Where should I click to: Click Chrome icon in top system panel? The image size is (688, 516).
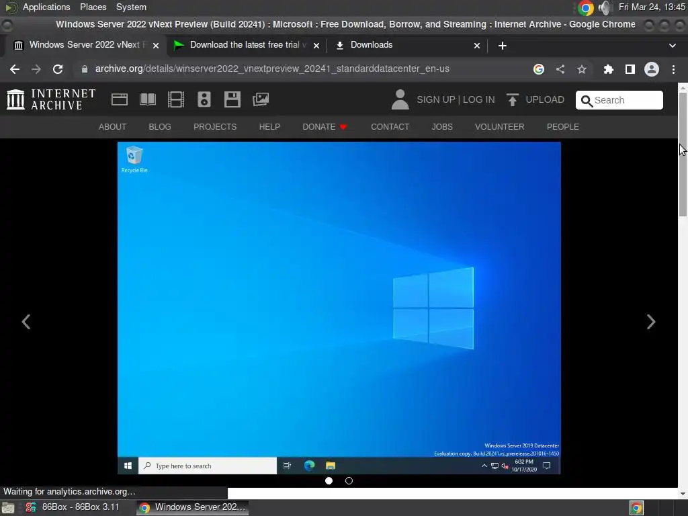pyautogui.click(x=586, y=7)
